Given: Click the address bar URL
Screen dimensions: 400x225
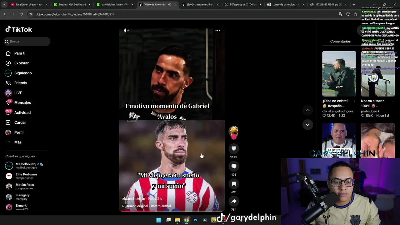Looking at the screenshot, I should 75,14.
